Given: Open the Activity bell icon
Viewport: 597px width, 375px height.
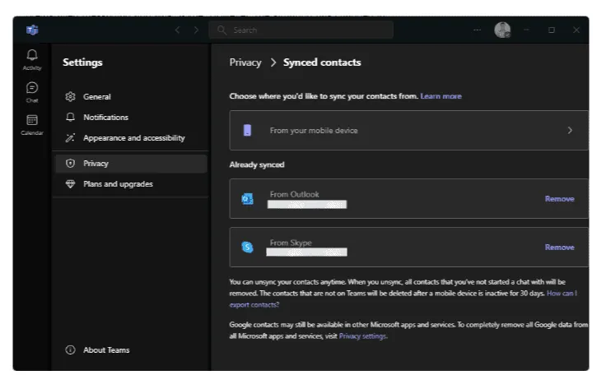Looking at the screenshot, I should point(32,57).
